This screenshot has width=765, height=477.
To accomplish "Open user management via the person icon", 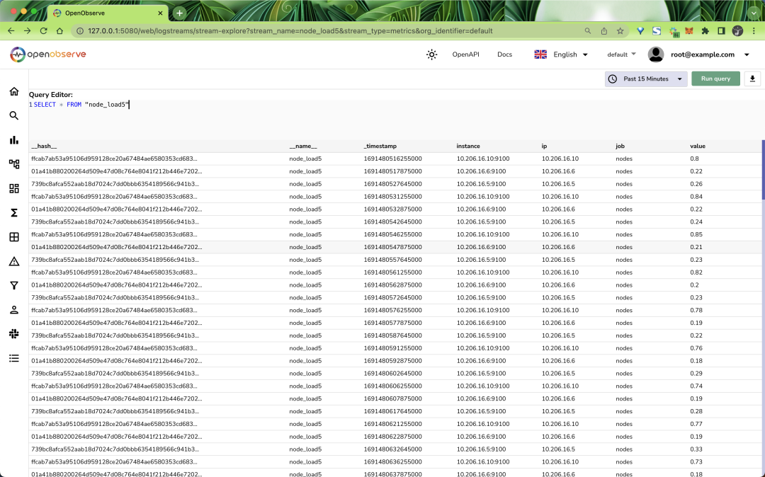I will point(13,309).
